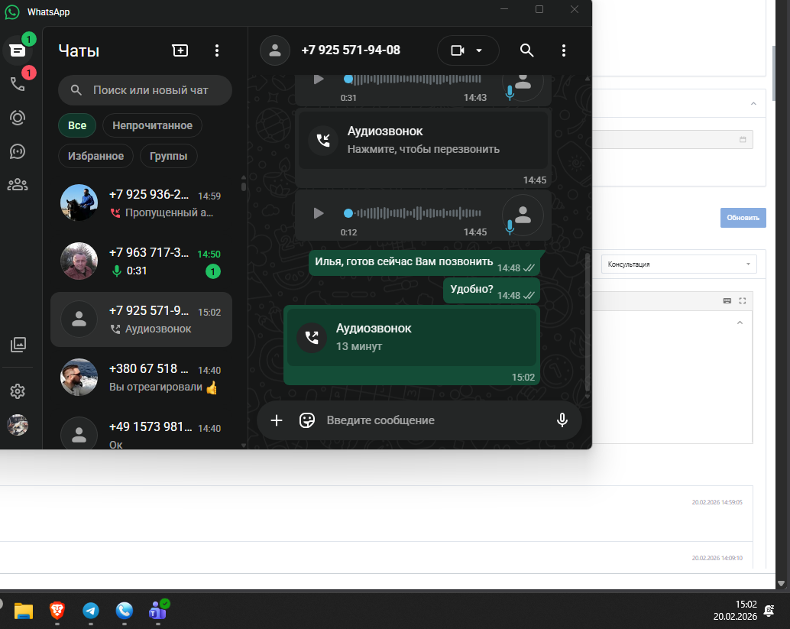Open conversation options three-dot menu
The width and height of the screenshot is (790, 629).
[564, 50]
